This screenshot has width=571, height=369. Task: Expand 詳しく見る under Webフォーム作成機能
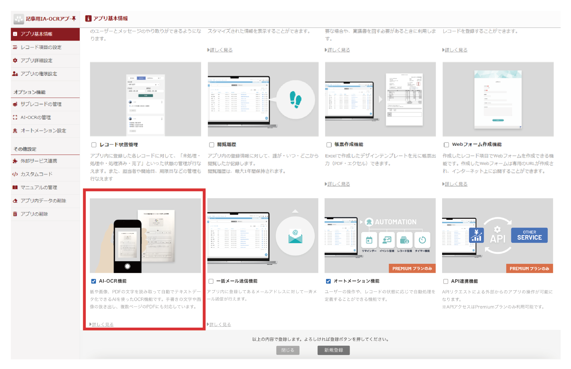tap(456, 184)
